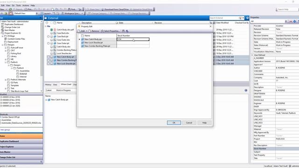Expand the Auto pdf issue folder
The height and width of the screenshot is (168, 299).
pos(6,48)
